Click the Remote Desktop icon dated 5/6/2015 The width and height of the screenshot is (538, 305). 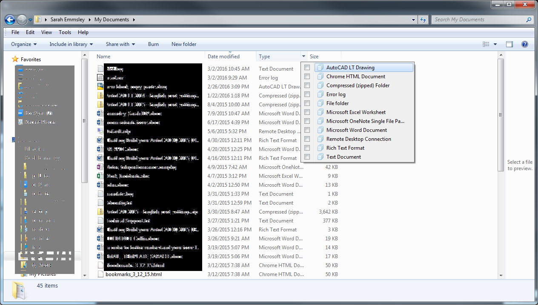100,131
